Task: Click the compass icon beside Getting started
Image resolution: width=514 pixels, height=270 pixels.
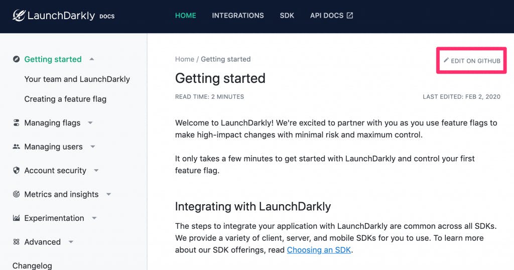Action: tap(16, 59)
